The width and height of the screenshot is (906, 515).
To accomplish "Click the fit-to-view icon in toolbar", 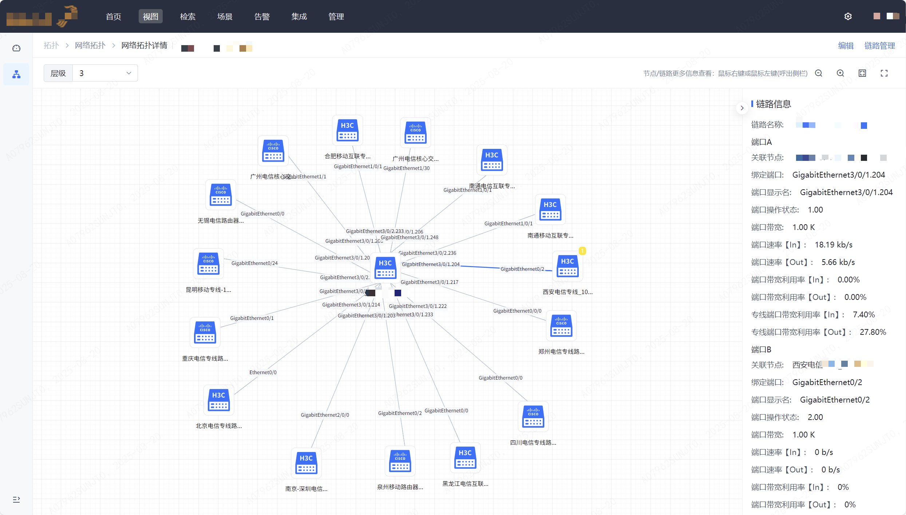I will pos(862,73).
